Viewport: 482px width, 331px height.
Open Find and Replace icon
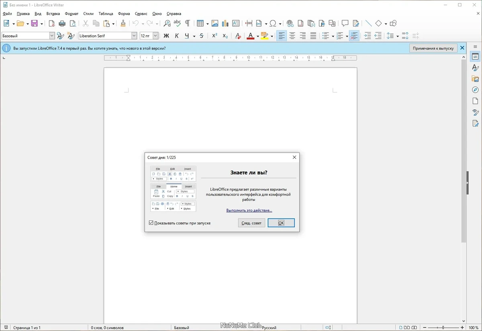tap(167, 23)
